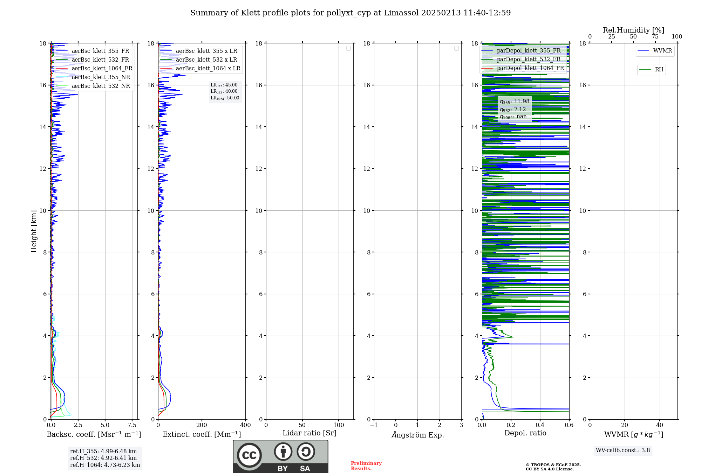Click the Ångström Exp. axis label
This screenshot has width=701, height=476.
click(x=418, y=435)
